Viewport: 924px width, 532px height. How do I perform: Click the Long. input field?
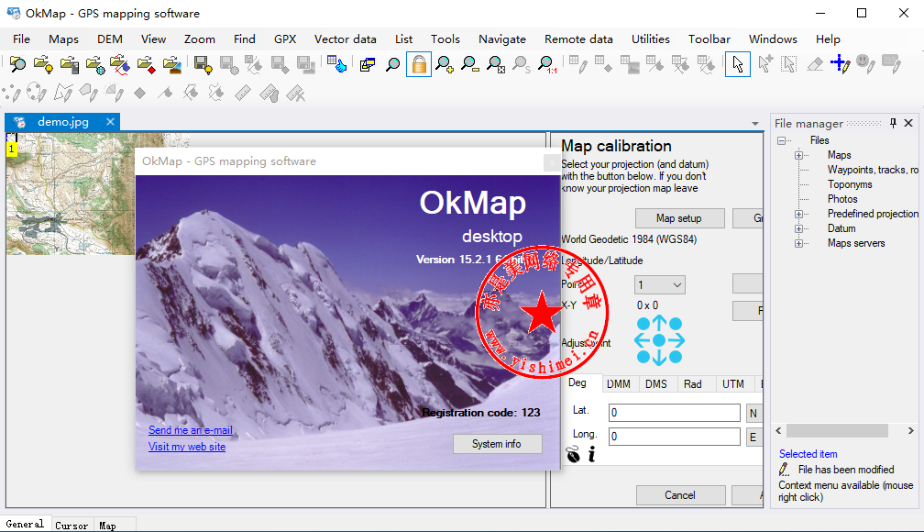click(674, 437)
